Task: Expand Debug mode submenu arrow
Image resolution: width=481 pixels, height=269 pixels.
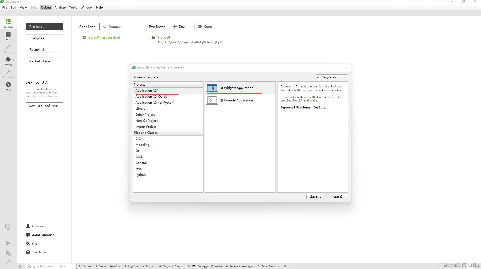Action: (x=14, y=60)
